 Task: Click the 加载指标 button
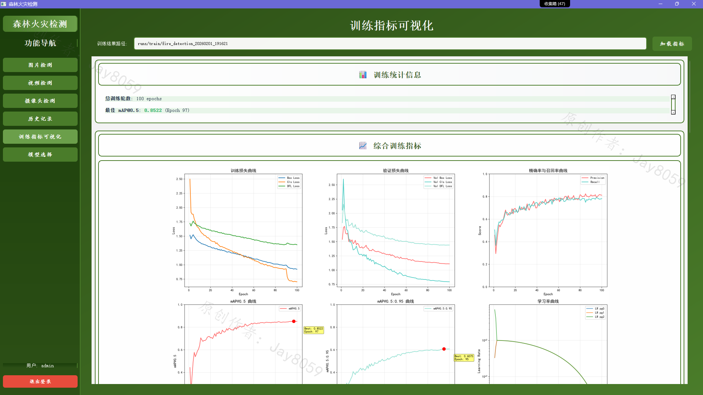click(x=672, y=44)
